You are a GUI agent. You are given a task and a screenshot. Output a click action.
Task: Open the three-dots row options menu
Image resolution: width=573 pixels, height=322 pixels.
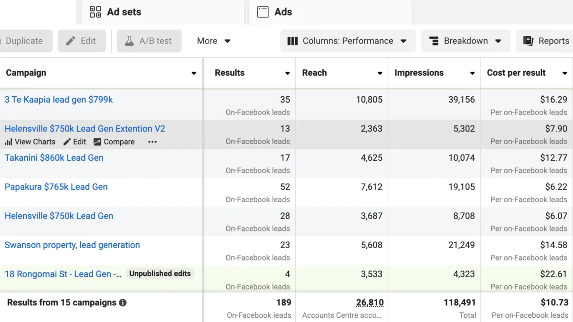(x=152, y=142)
